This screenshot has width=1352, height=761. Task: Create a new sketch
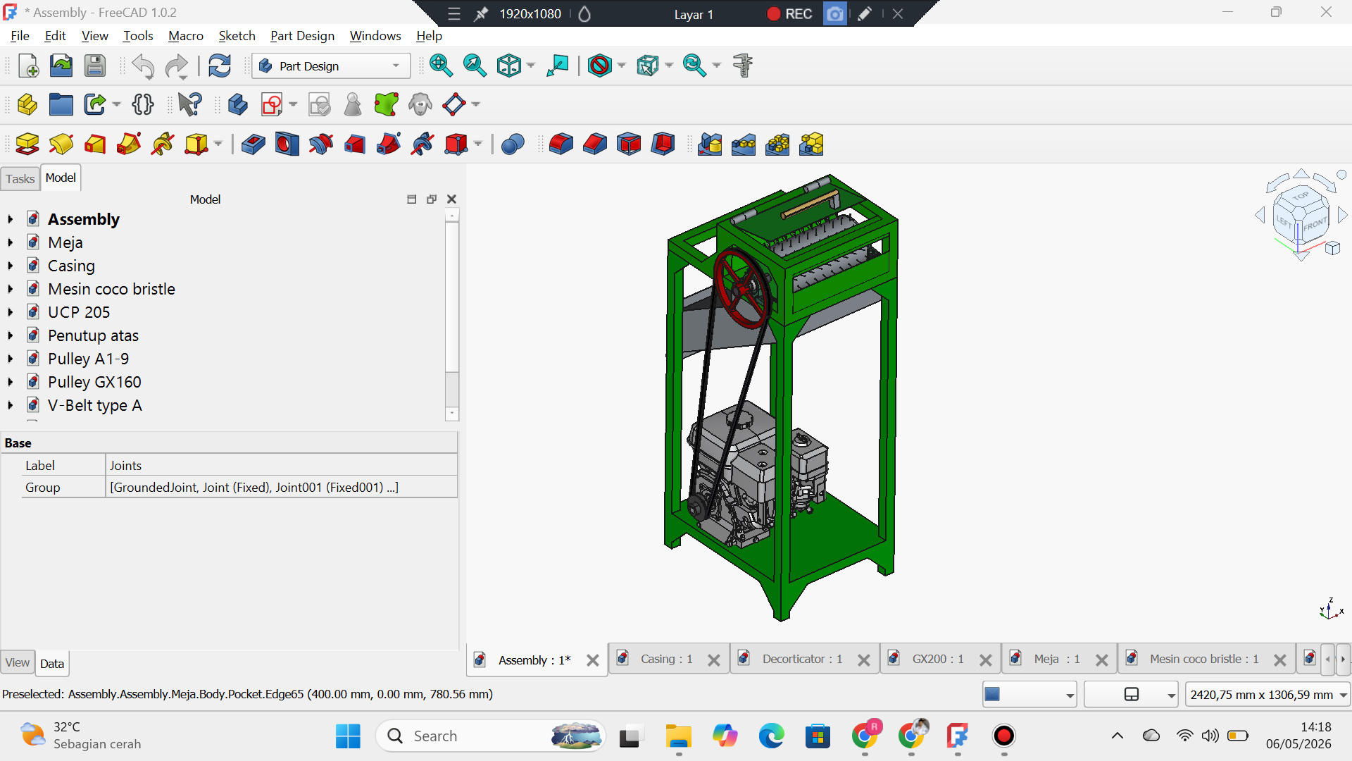[272, 104]
